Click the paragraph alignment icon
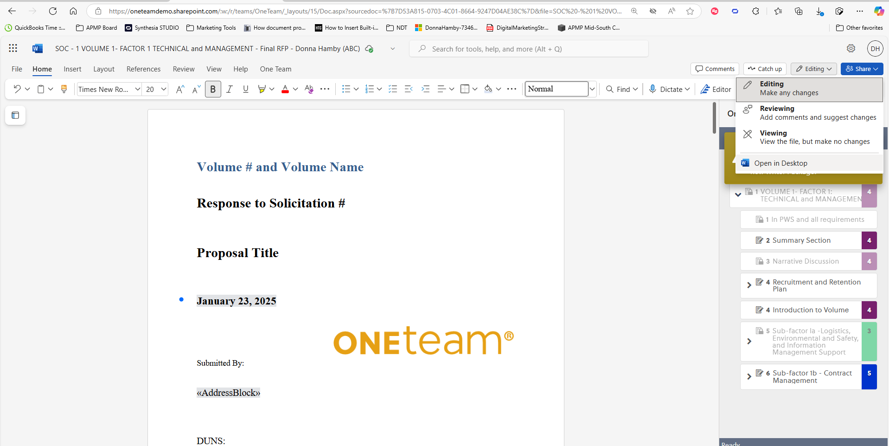This screenshot has width=889, height=446. click(x=441, y=89)
